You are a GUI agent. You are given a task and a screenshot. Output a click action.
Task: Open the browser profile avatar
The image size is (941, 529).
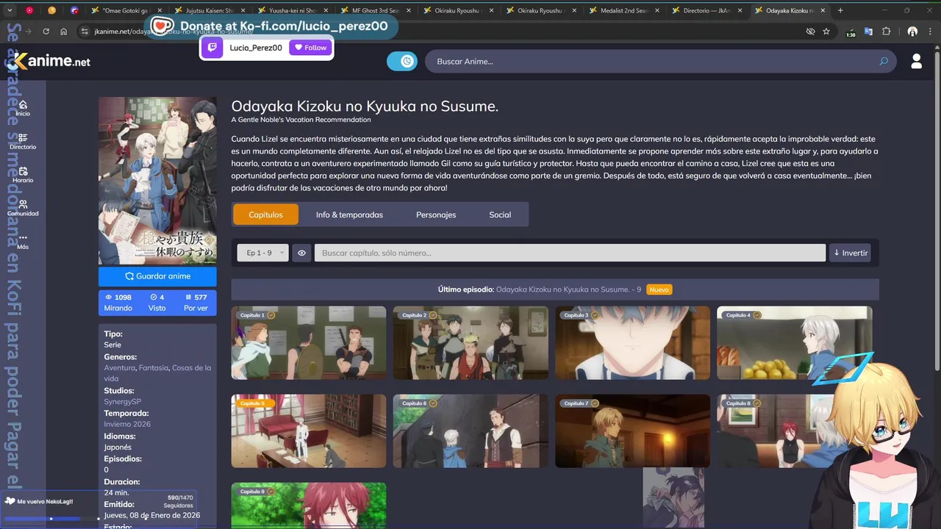click(912, 32)
